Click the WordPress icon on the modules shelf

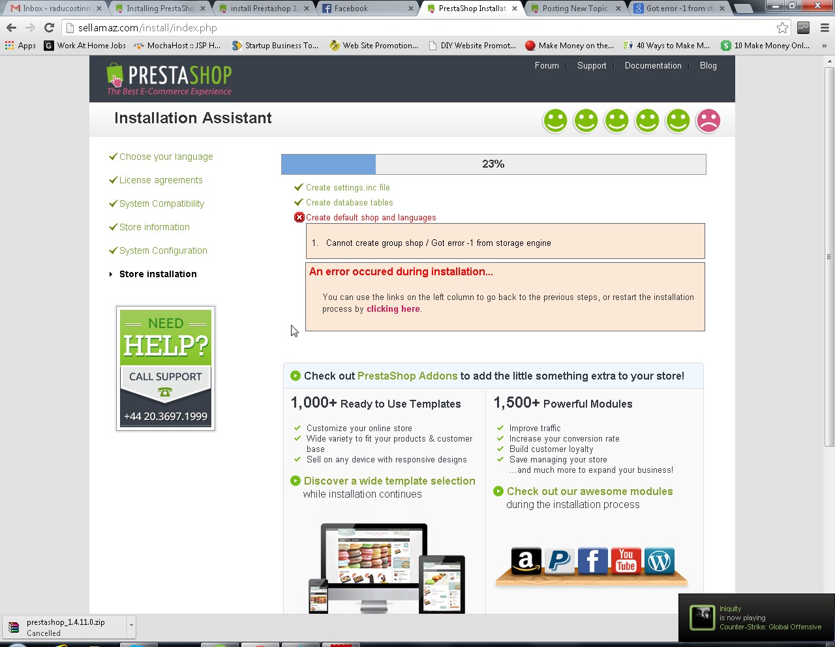(660, 561)
